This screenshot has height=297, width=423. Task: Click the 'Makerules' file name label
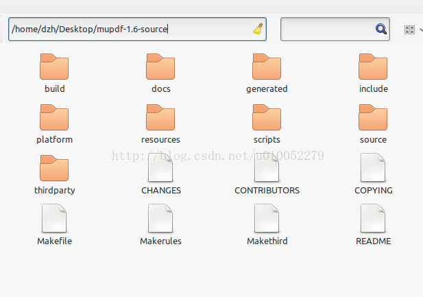[161, 241]
